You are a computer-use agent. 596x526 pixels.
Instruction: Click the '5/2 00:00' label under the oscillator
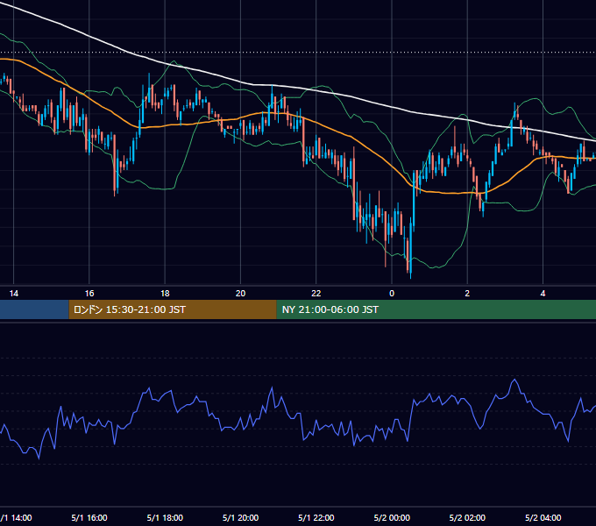click(392, 518)
